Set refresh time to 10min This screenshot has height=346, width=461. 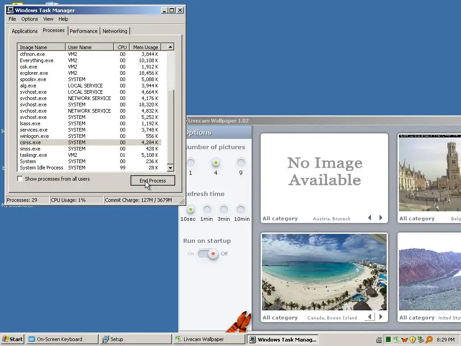coord(240,209)
